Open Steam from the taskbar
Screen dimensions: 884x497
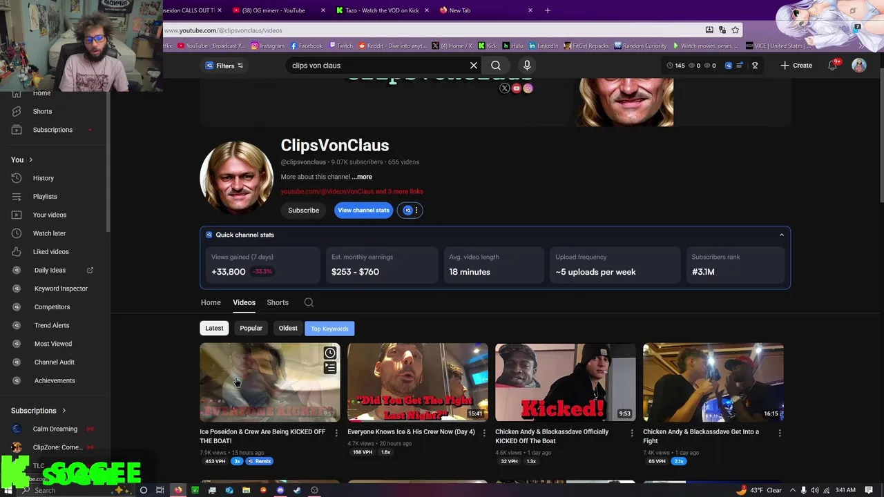pos(297,490)
